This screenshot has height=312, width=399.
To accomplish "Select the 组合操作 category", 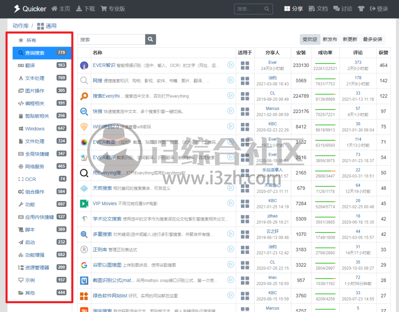I will coord(42,192).
